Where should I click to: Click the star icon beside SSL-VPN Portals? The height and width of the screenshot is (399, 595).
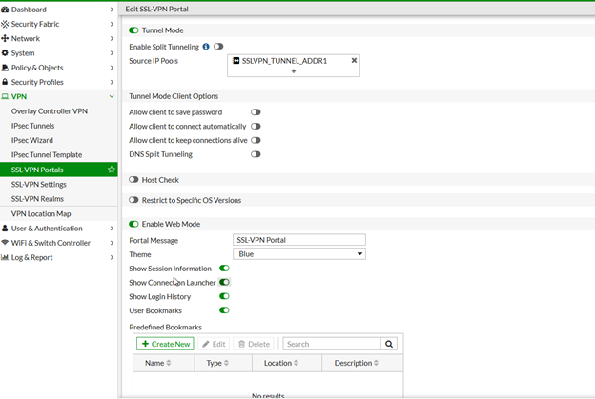tap(112, 170)
